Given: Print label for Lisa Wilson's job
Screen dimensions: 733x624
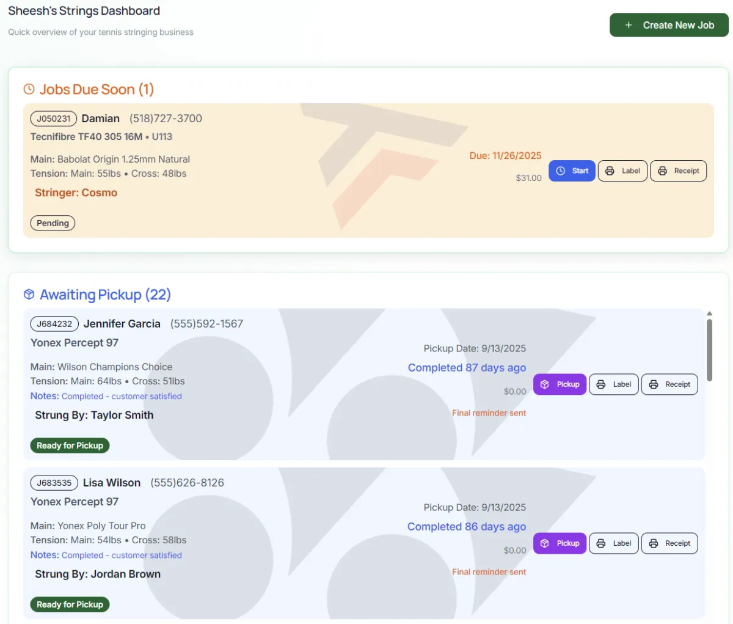Looking at the screenshot, I should [614, 543].
